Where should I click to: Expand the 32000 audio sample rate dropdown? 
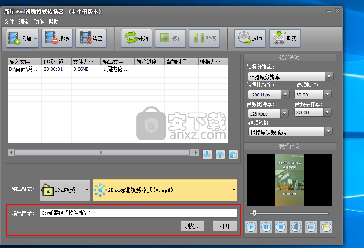327,113
